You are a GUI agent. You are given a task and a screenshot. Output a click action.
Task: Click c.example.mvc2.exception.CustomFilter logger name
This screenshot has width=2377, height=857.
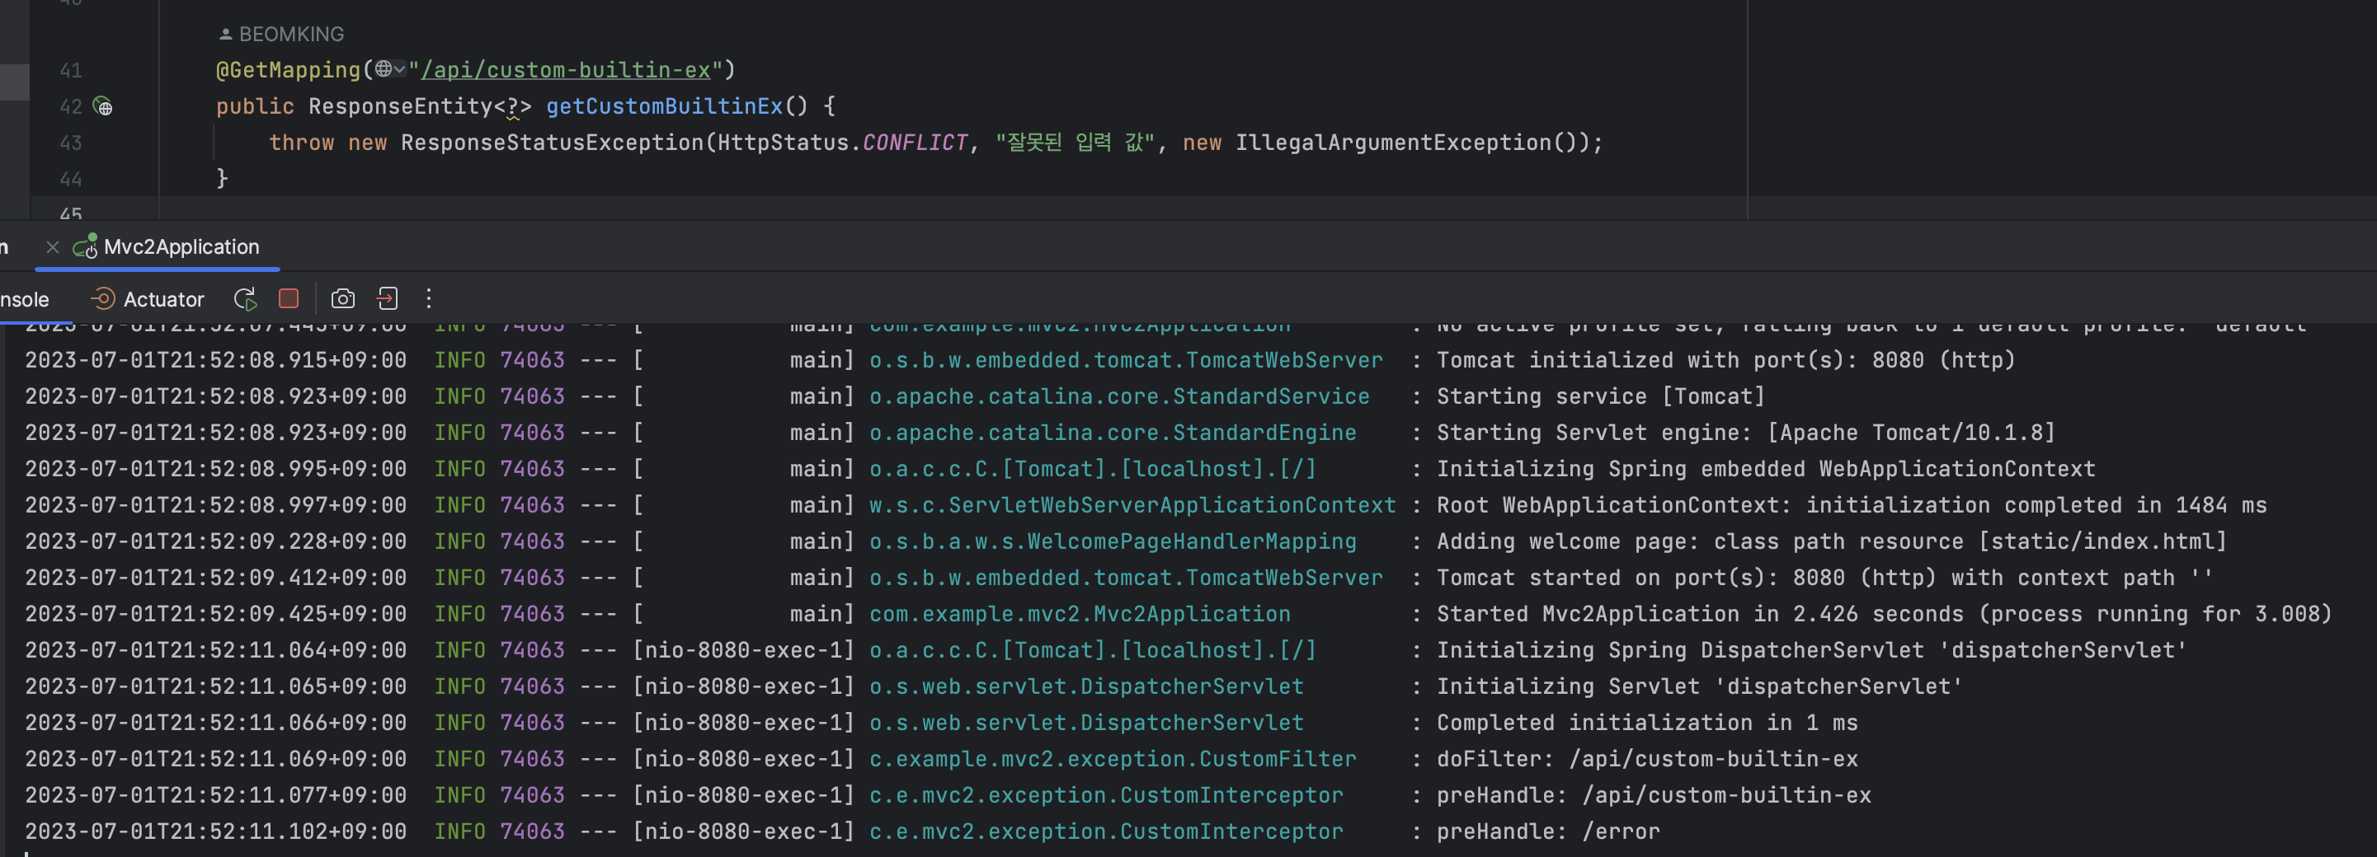click(1113, 759)
